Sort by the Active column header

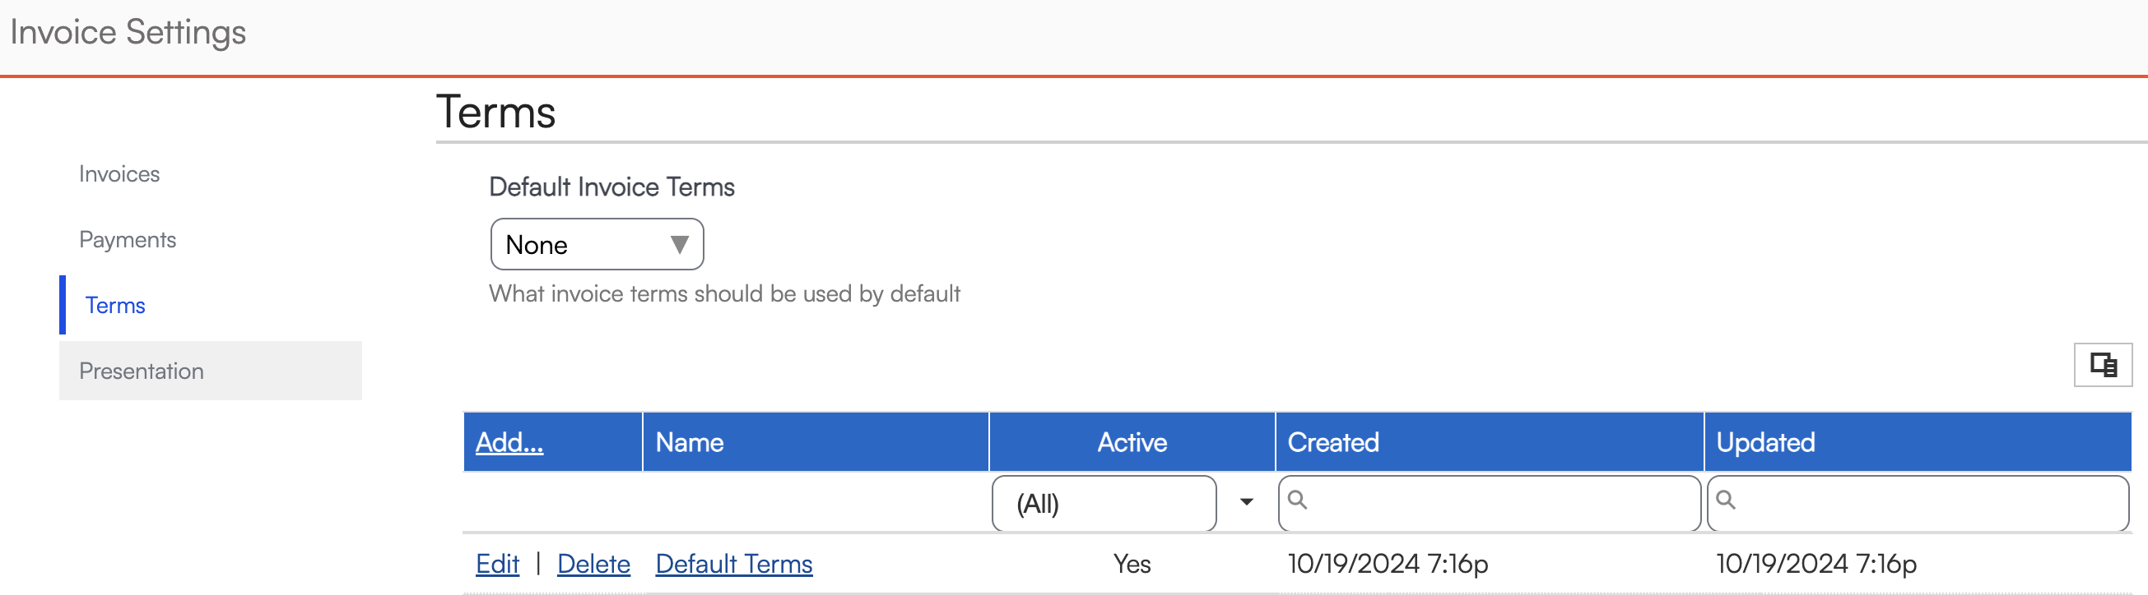[1131, 442]
